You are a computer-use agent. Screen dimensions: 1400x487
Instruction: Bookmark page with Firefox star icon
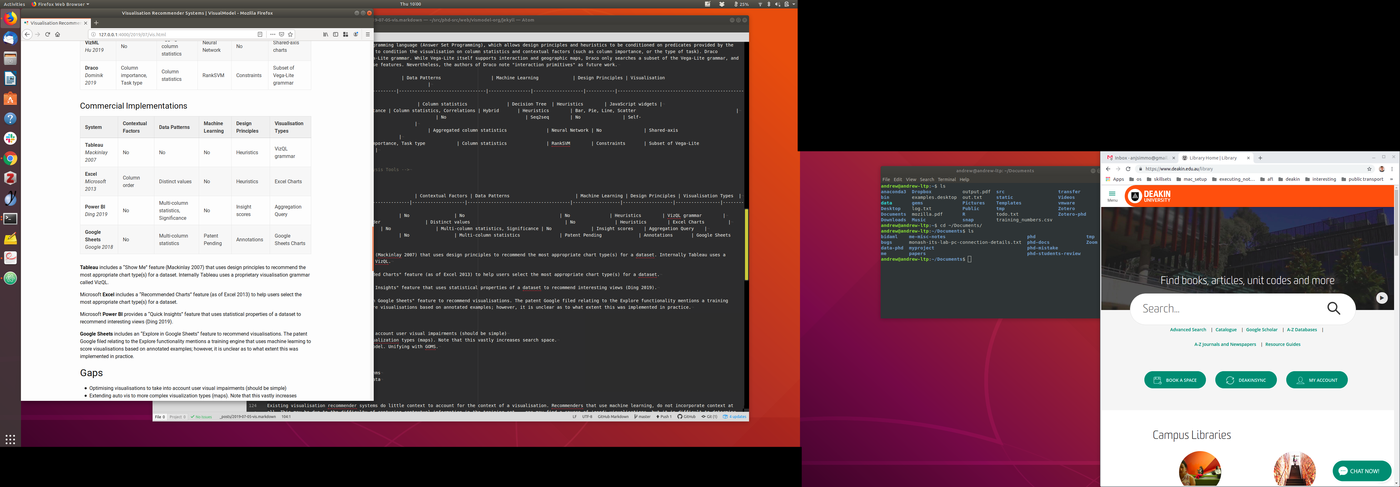[x=290, y=34]
